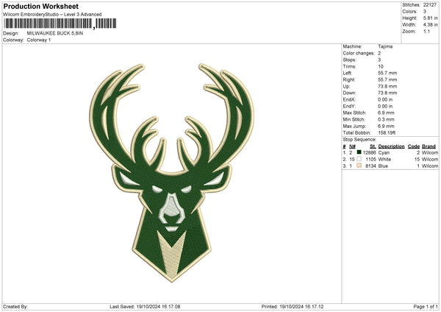Click the 'N#' column header
Screen dimensions: 441x312
click(x=352, y=146)
